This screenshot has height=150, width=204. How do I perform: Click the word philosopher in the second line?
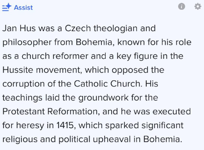27,42
